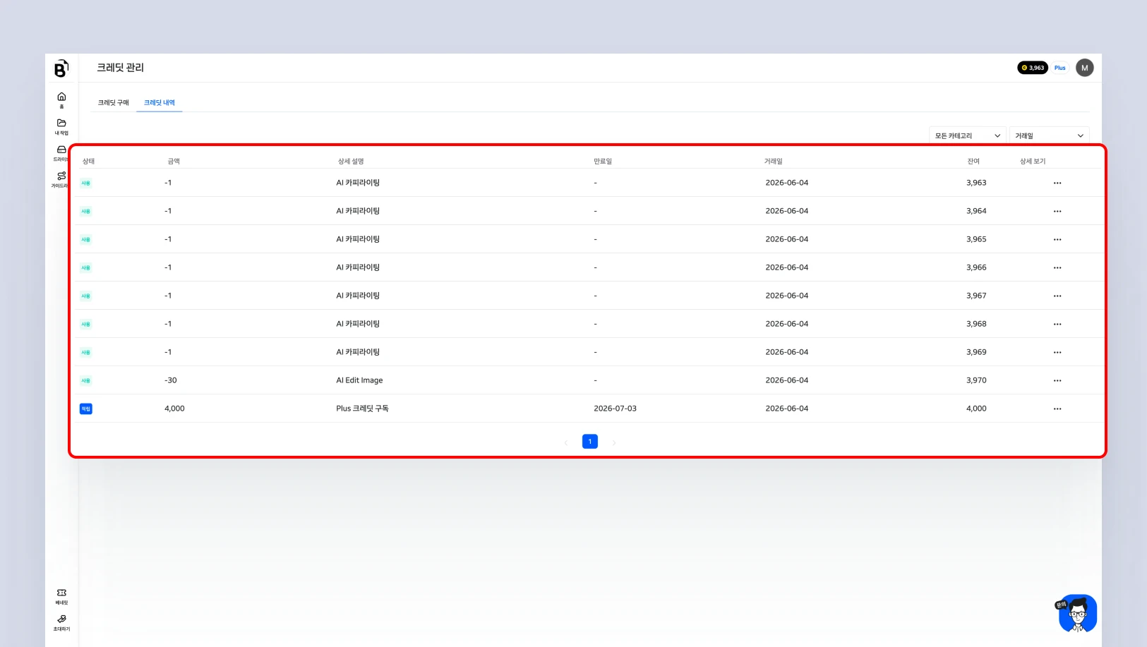Click the 상태 column header
This screenshot has width=1147, height=647.
click(88, 162)
